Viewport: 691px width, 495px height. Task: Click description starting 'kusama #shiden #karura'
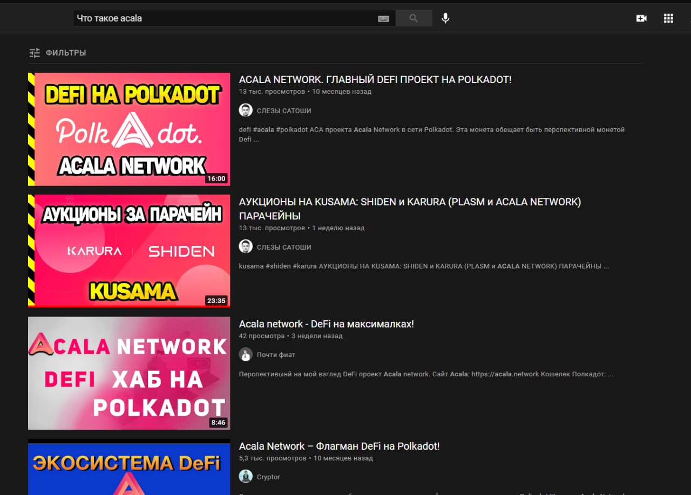[424, 266]
